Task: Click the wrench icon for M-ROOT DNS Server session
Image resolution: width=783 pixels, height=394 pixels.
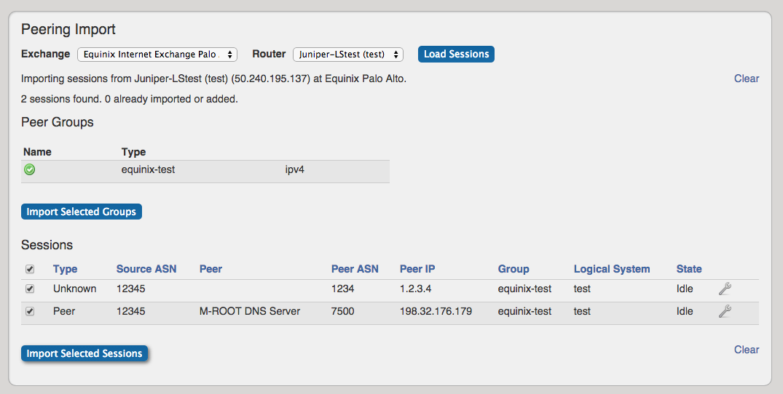Action: (x=724, y=312)
